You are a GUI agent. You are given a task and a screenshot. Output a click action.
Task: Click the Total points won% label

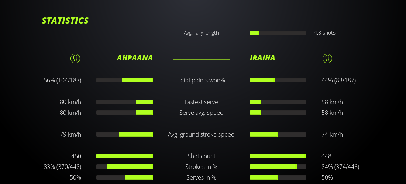[201, 80]
